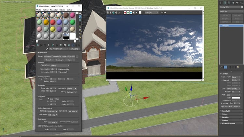
Task: Open the Utilities wrench icon in command panel
Action: click(x=241, y=3)
